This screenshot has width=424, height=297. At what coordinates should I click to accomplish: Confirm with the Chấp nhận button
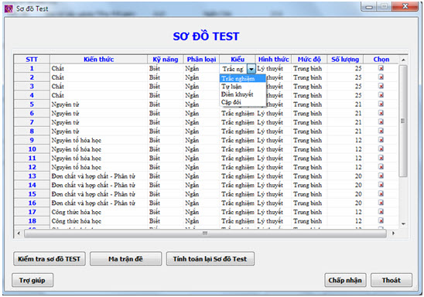pyautogui.click(x=345, y=280)
